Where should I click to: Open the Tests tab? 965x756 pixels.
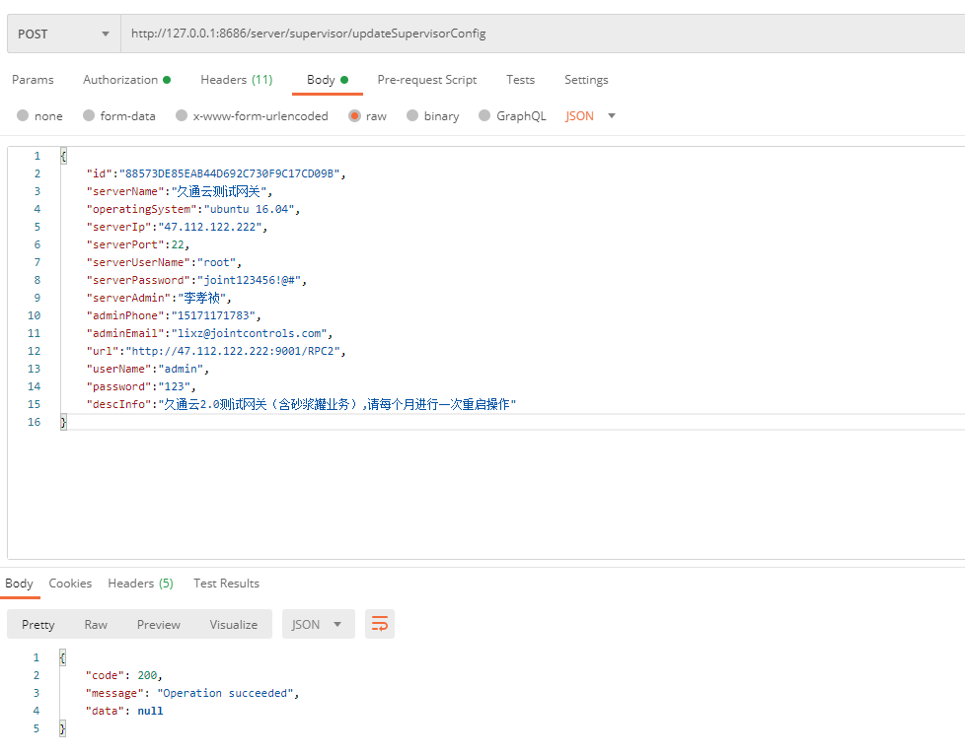point(520,80)
